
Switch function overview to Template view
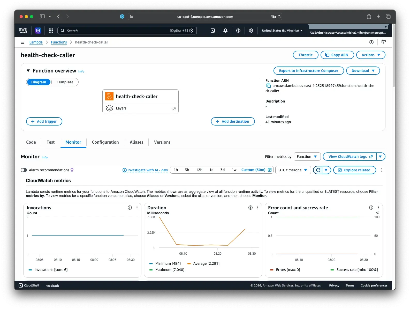coord(65,82)
